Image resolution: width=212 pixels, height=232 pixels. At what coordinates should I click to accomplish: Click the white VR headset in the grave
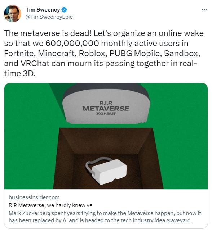coord(106,171)
